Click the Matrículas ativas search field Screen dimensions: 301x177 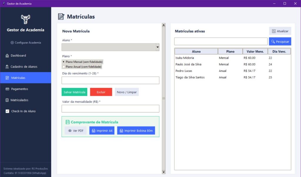(221, 41)
